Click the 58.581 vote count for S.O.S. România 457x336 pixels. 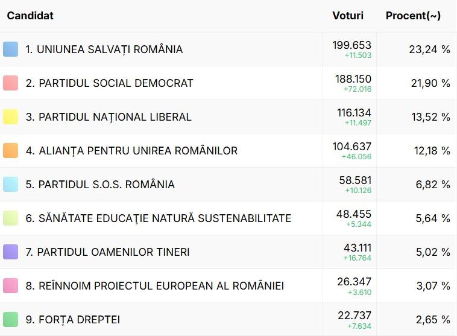355,180
